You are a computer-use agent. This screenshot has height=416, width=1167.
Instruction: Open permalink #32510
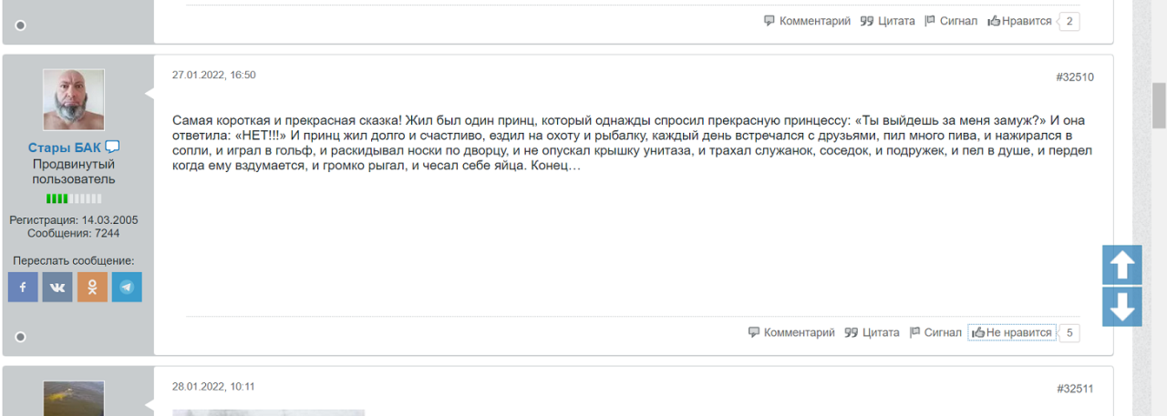point(1075,77)
